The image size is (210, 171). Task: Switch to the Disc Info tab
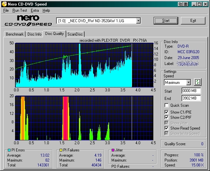[x=34, y=34]
